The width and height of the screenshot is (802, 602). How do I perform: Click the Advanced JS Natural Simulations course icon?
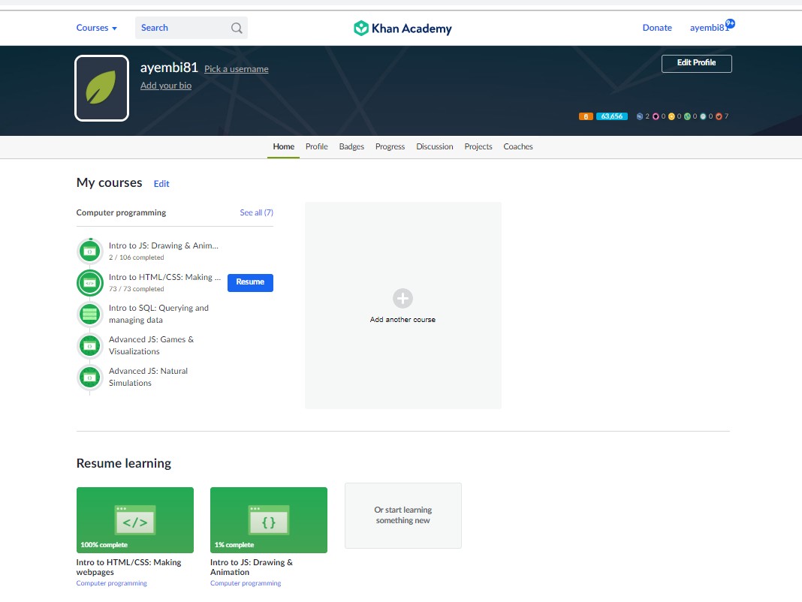(90, 378)
